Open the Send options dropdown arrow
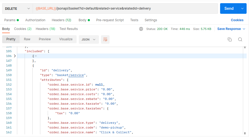Viewport: 249px width, 137px height. point(242,8)
